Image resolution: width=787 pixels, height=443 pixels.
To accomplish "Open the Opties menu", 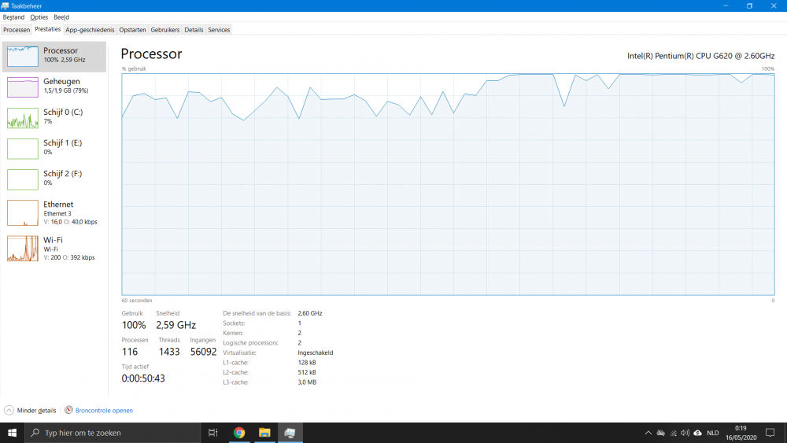I will click(39, 17).
